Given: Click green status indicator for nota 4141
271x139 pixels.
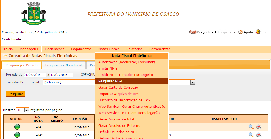Looking at the screenshot, I should (17, 127).
